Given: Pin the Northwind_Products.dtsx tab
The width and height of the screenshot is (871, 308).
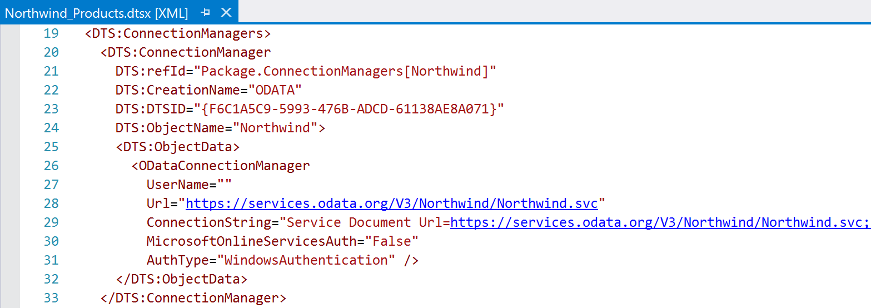Looking at the screenshot, I should click(x=205, y=12).
